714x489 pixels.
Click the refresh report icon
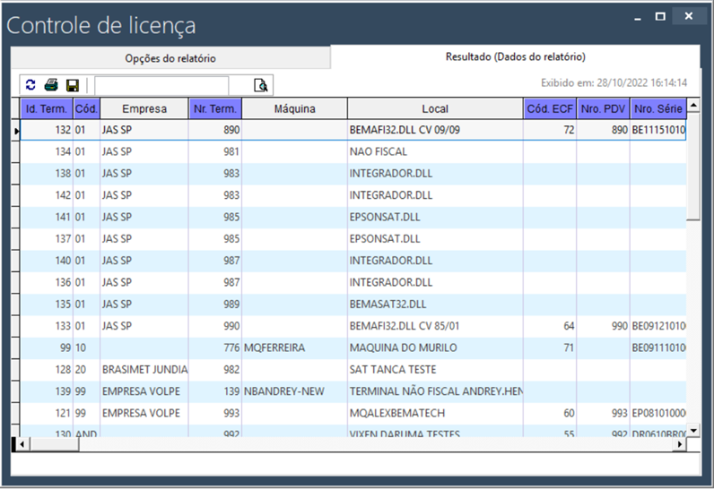pyautogui.click(x=31, y=85)
